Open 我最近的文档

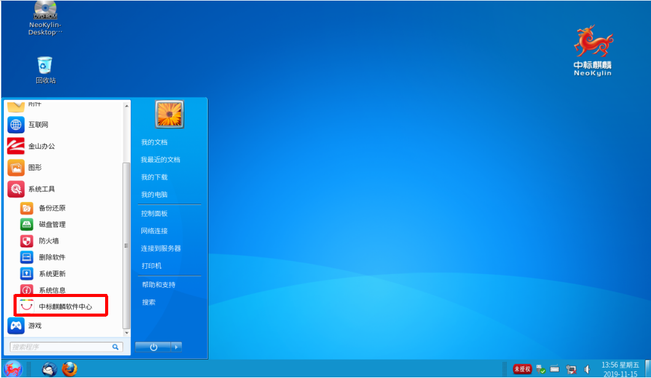[x=160, y=160]
